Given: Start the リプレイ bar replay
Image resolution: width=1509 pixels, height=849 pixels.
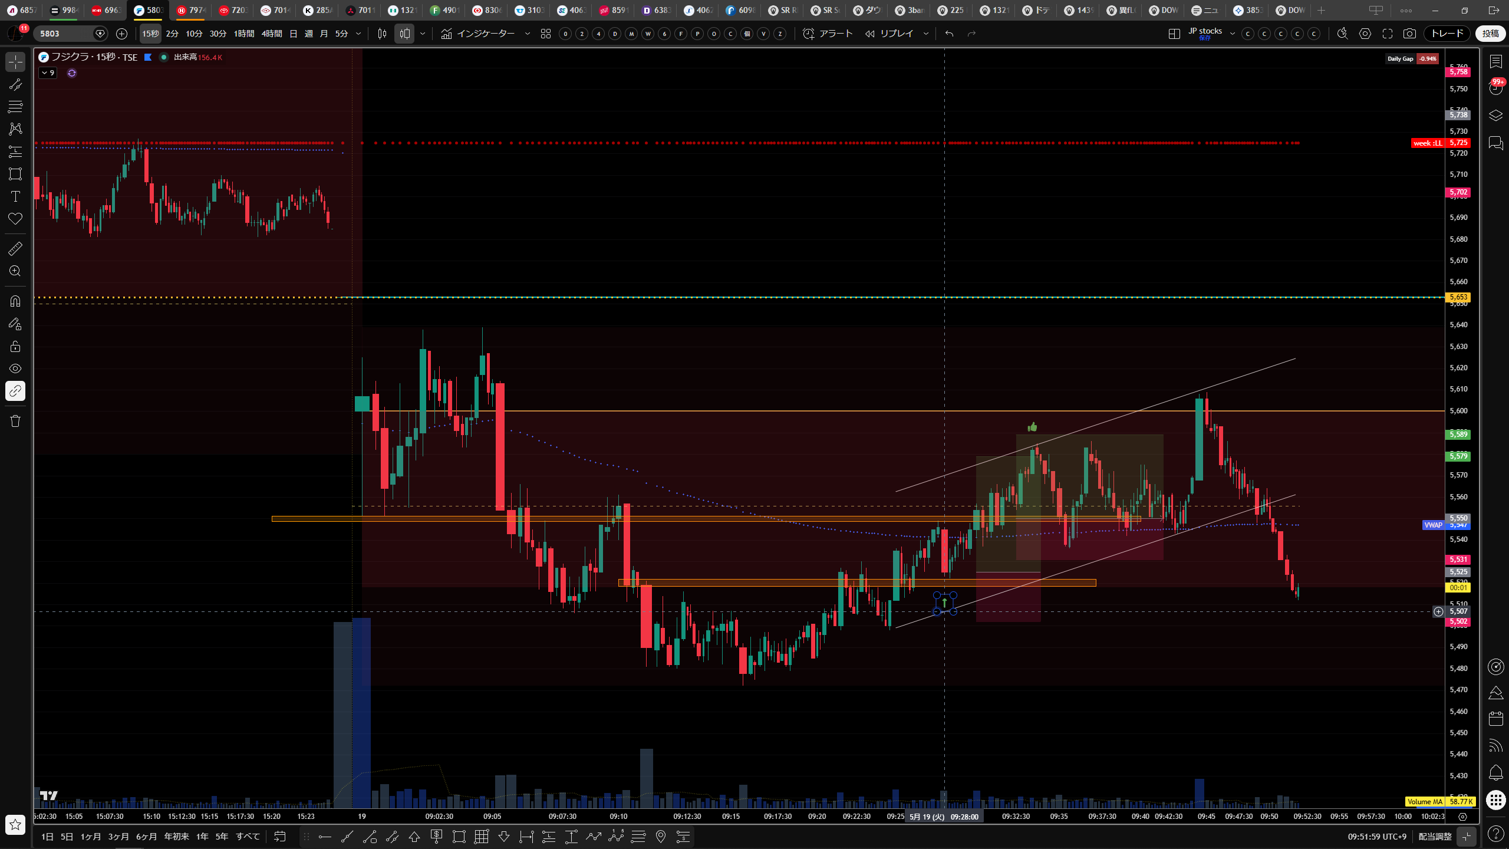Looking at the screenshot, I should (x=889, y=34).
